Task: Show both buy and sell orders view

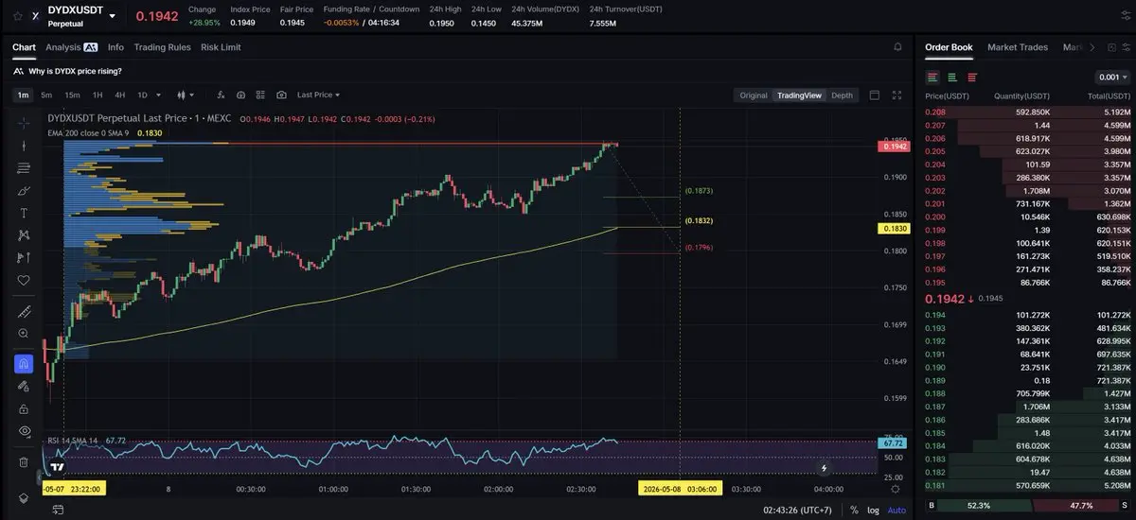Action: click(932, 77)
